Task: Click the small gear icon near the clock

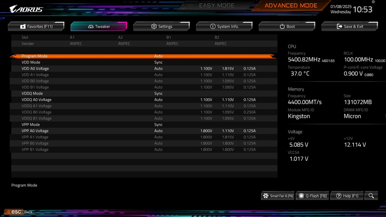Action: point(373,2)
